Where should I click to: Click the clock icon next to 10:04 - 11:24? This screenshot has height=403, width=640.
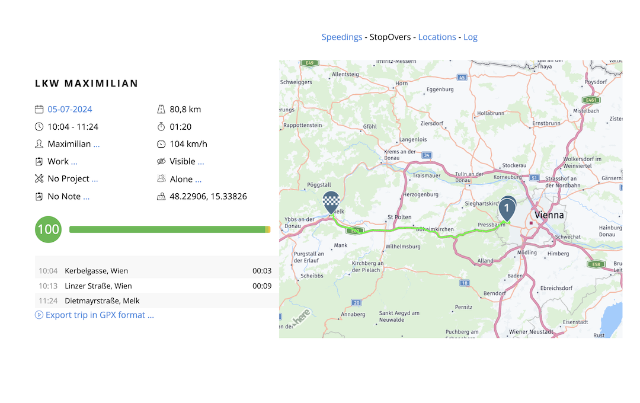click(x=39, y=126)
